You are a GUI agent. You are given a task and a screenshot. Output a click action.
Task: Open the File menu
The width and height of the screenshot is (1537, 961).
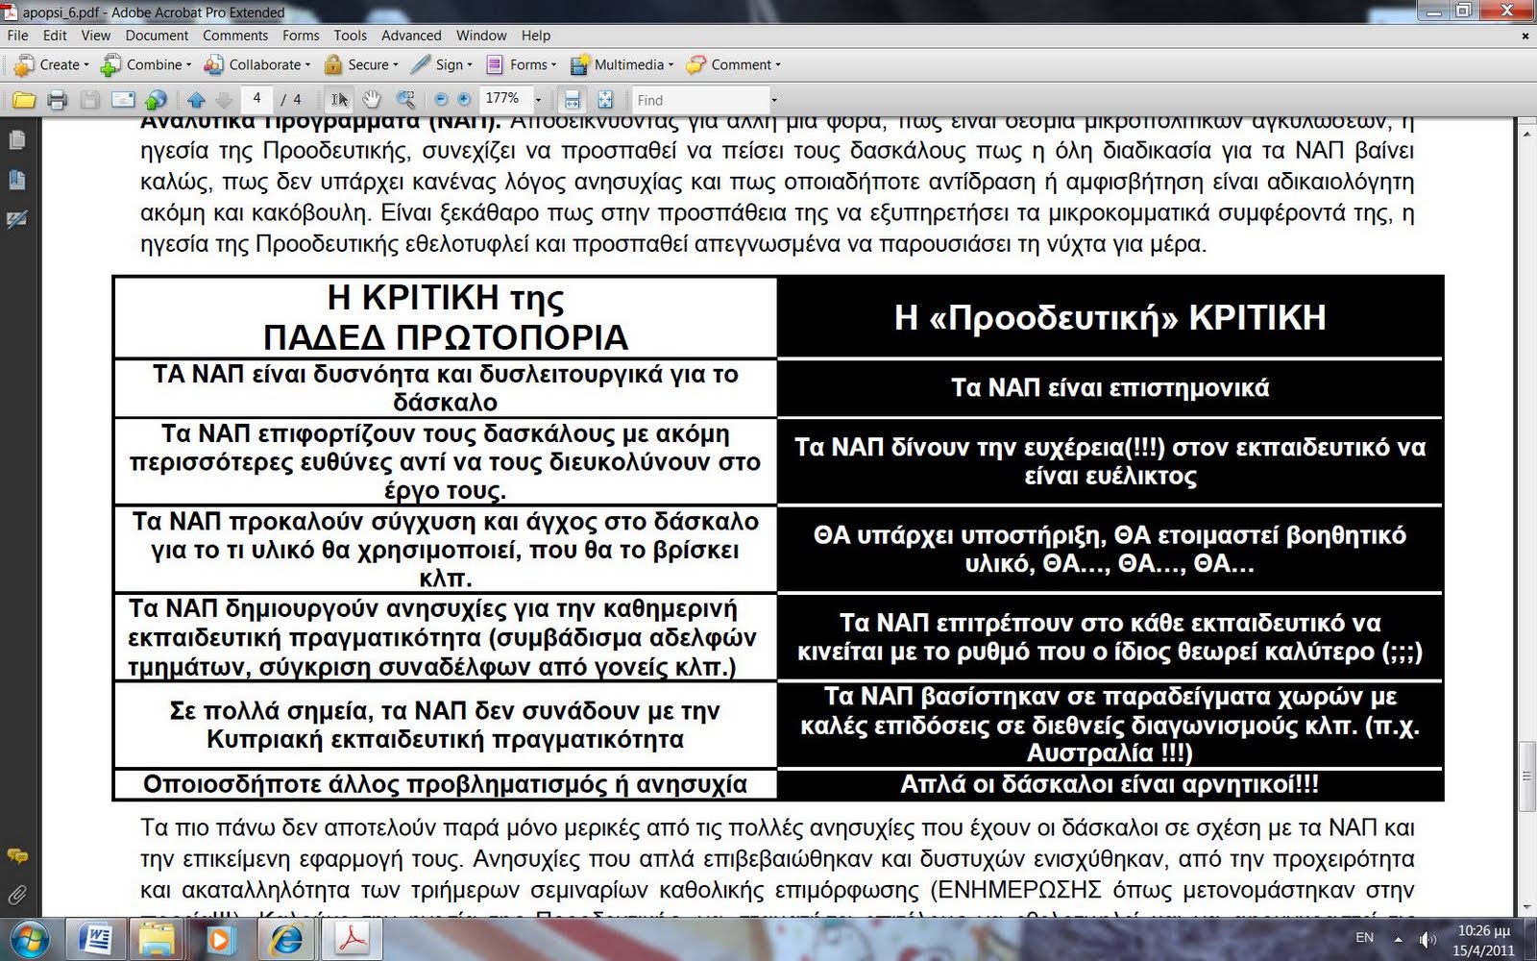coord(17,36)
